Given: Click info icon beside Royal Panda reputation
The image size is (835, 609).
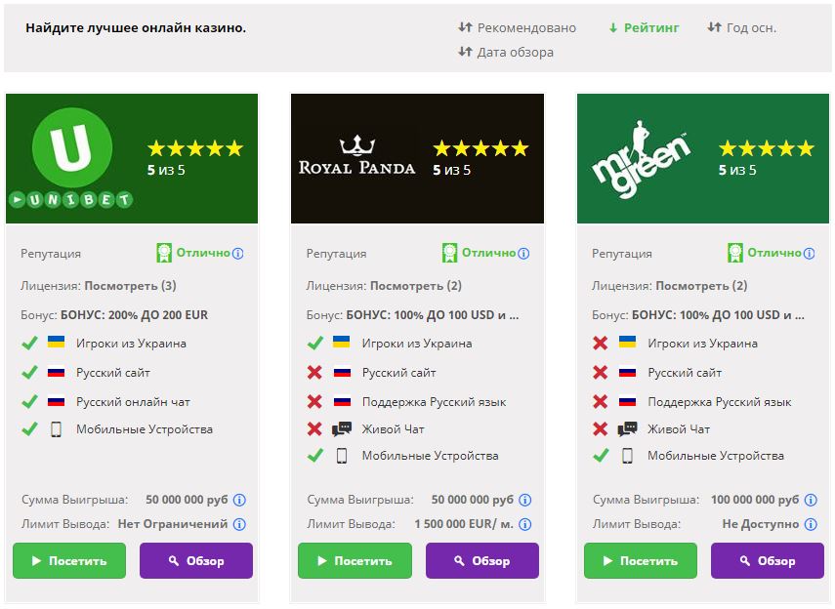Looking at the screenshot, I should 523,254.
